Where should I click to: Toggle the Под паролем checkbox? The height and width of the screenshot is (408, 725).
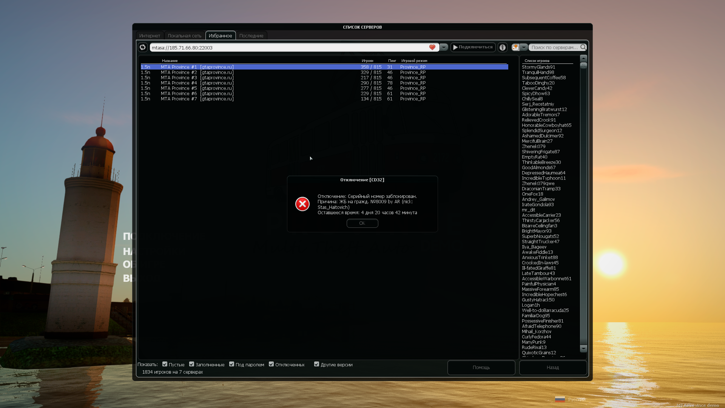point(231,364)
